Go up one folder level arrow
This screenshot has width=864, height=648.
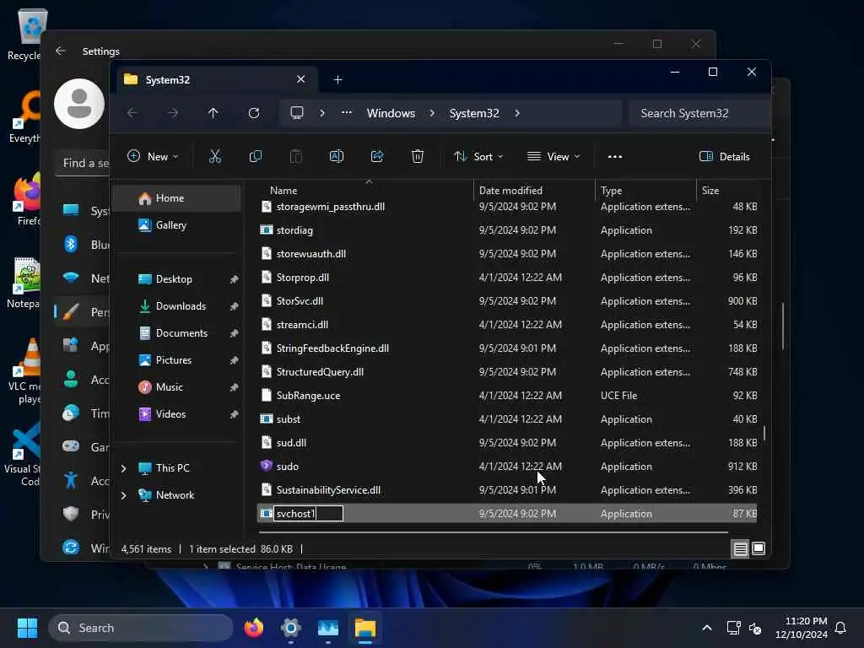(213, 113)
